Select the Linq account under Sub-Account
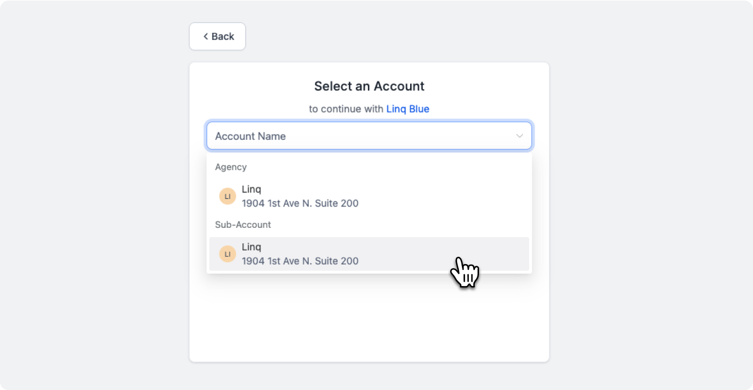Screen dimensions: 753x390 [369, 254]
